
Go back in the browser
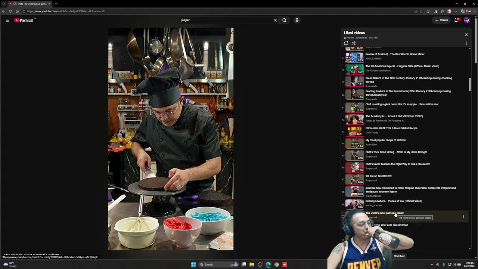point(4,11)
